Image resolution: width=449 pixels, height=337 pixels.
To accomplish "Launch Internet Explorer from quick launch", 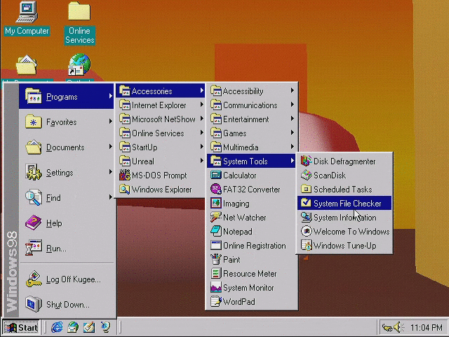I will point(57,327).
